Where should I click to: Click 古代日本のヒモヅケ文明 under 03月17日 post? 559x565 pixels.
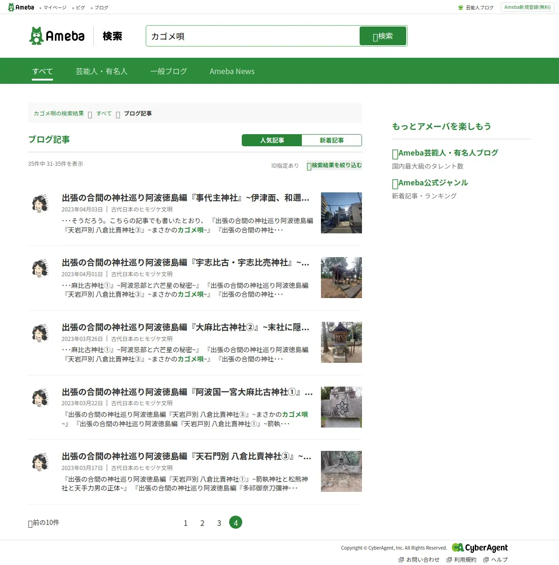[x=142, y=468]
